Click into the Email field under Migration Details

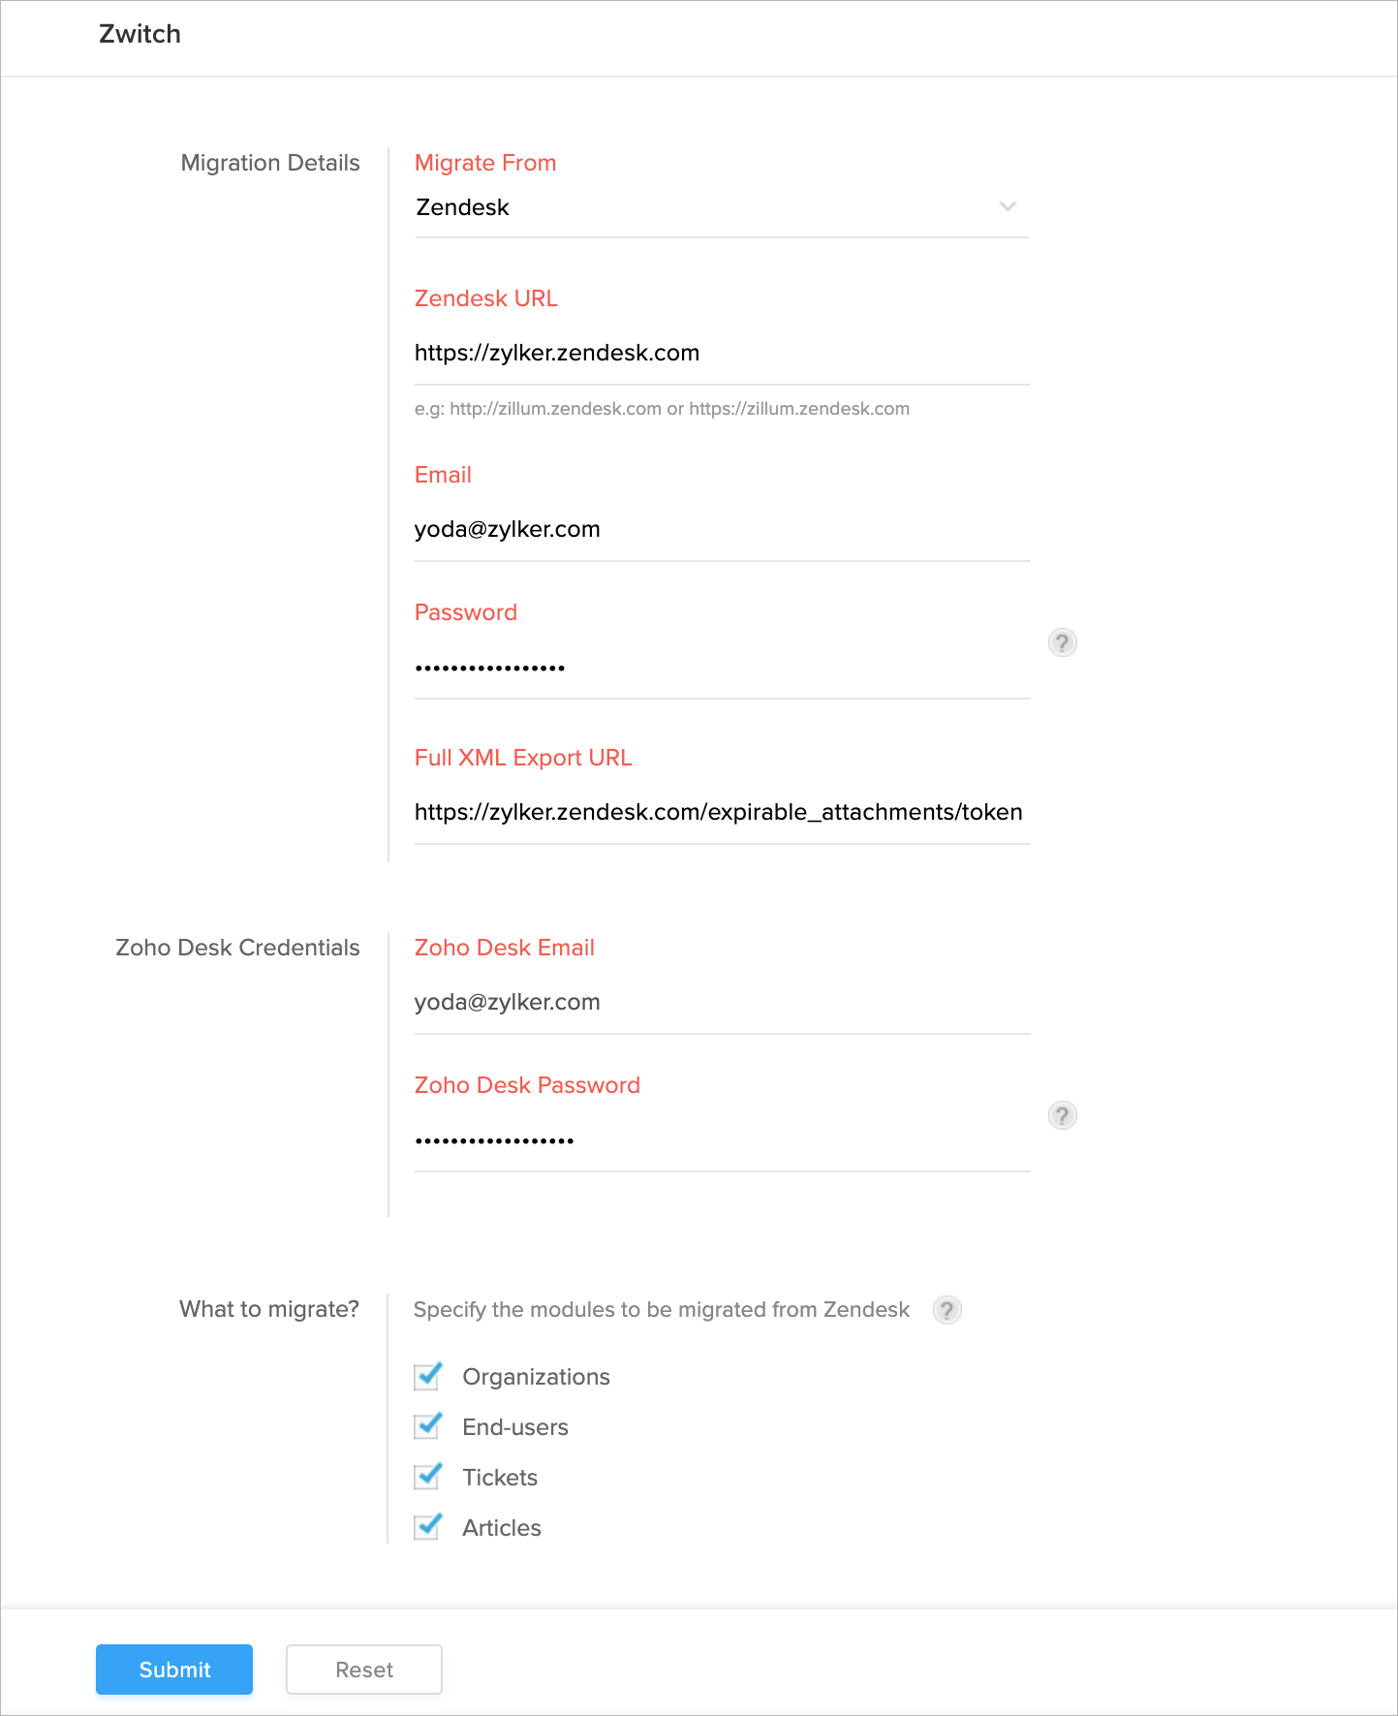(721, 530)
